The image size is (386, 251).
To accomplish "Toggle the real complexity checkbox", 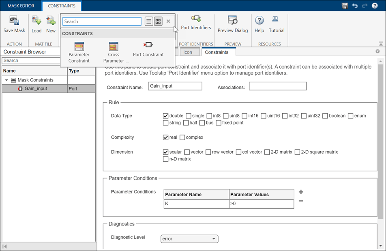I will pyautogui.click(x=165, y=137).
